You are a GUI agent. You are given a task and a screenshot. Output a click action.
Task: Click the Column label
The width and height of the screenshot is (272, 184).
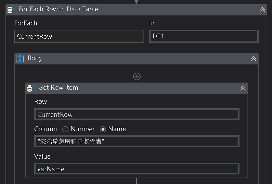tap(46, 129)
